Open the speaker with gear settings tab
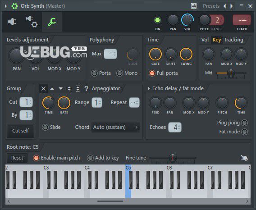The width and height of the screenshot is (256, 210). pos(32,22)
